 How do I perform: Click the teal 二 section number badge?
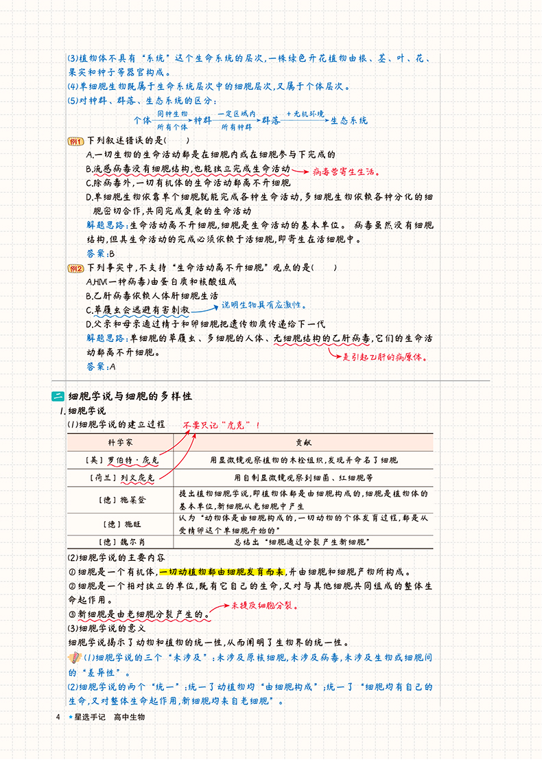pos(58,396)
